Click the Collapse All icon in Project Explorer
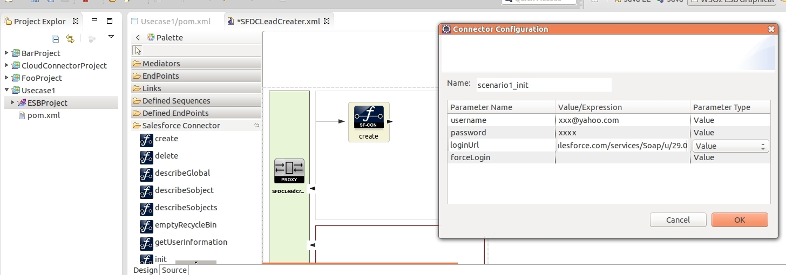The width and height of the screenshot is (786, 275). coord(55,39)
